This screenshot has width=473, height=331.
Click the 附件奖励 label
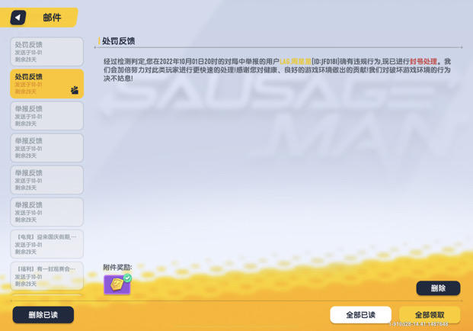pos(117,267)
